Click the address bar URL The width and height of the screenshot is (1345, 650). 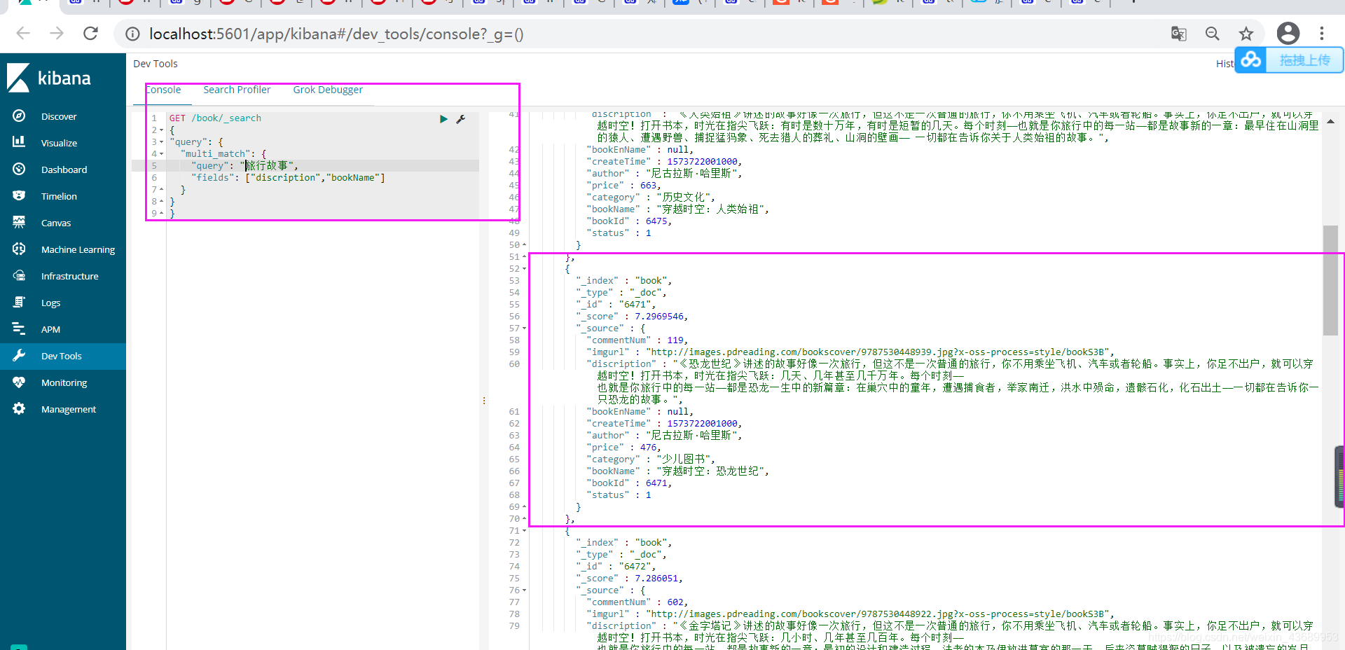coord(336,34)
